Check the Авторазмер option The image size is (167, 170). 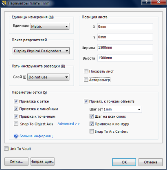point(86,80)
